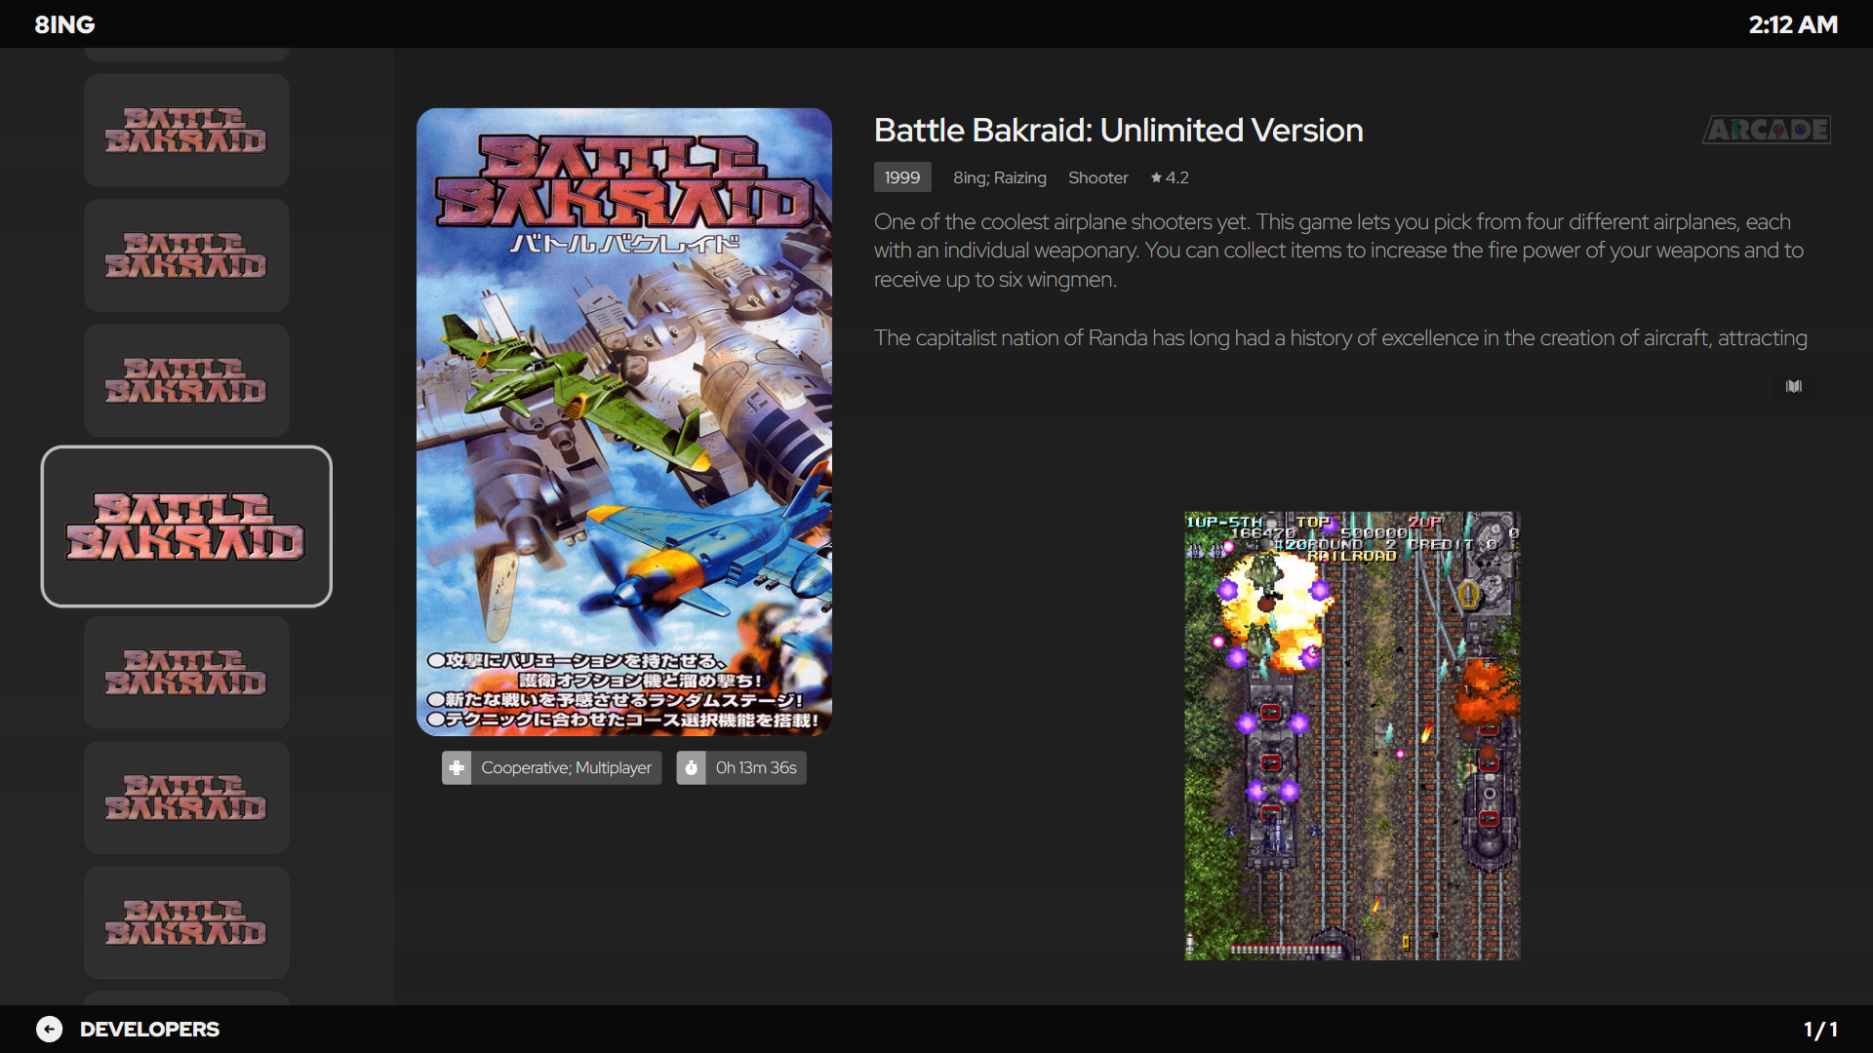Click the star rating 4.2
The image size is (1873, 1053).
click(x=1169, y=177)
